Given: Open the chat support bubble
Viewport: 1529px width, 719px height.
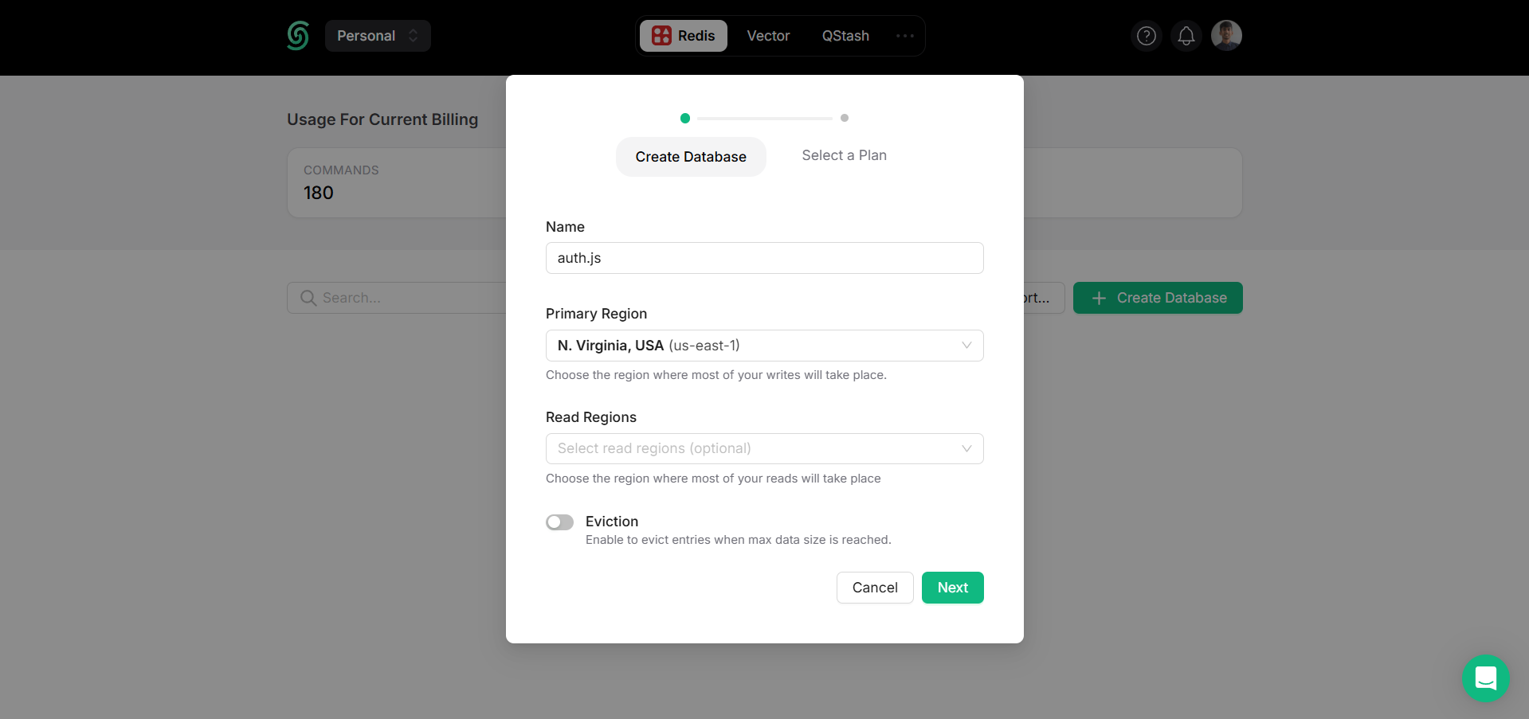Looking at the screenshot, I should 1485,678.
